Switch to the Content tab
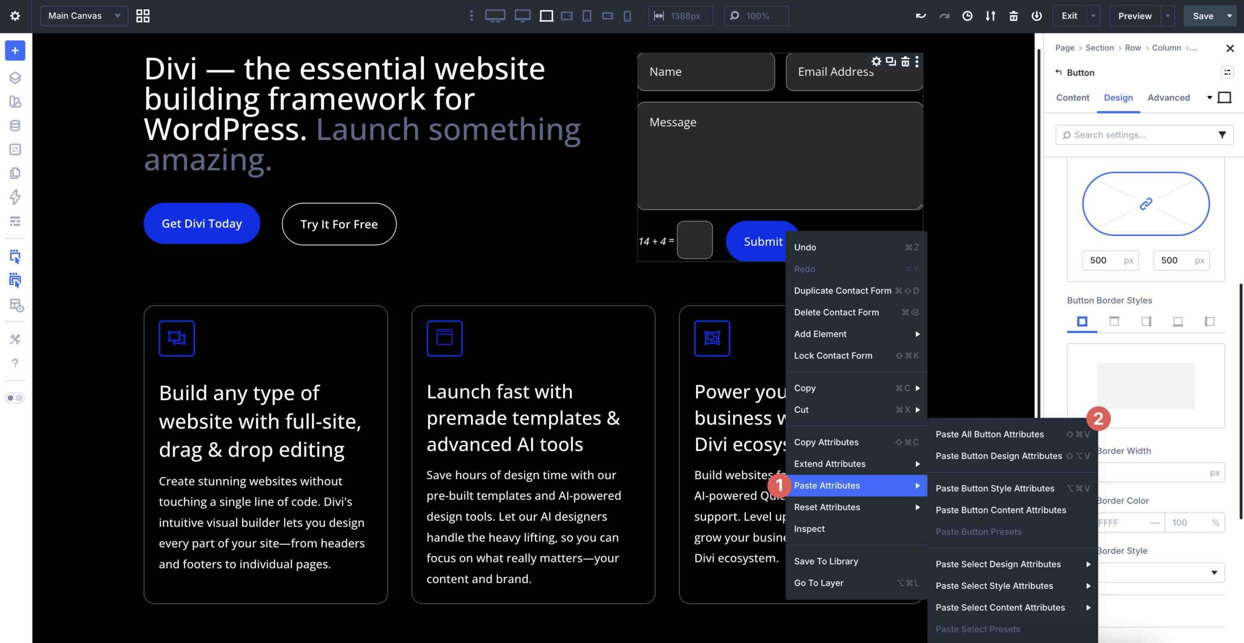The height and width of the screenshot is (643, 1244). point(1072,98)
